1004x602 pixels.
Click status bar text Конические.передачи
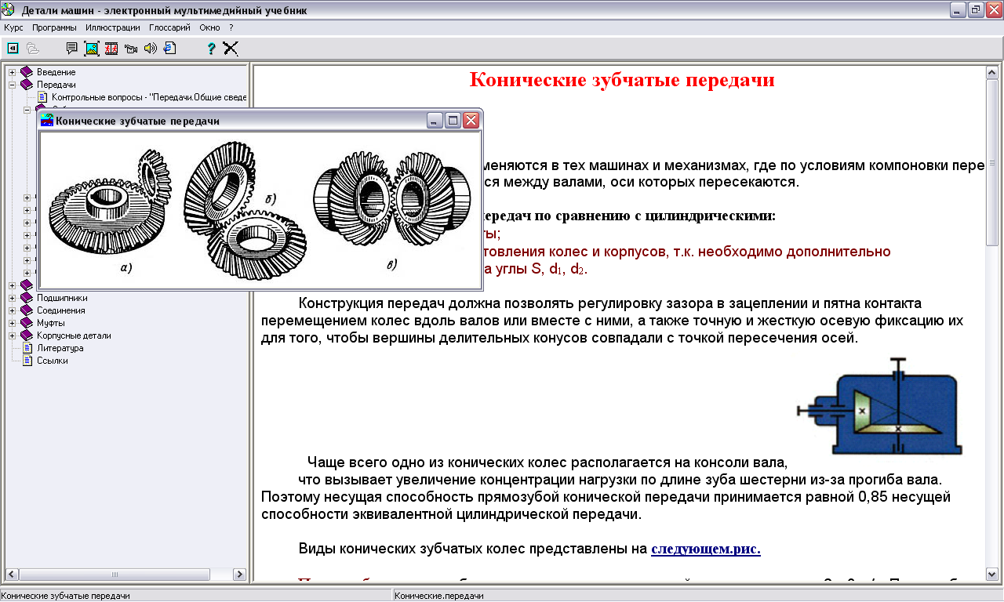tap(439, 596)
